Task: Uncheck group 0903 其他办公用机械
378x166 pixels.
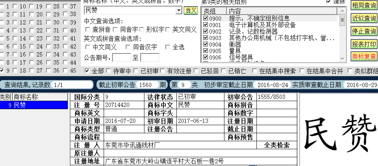Action: coord(205,38)
